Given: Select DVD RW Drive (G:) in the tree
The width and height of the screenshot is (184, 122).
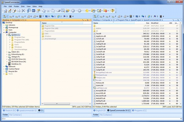Looking at the screenshot, I should point(18,59).
